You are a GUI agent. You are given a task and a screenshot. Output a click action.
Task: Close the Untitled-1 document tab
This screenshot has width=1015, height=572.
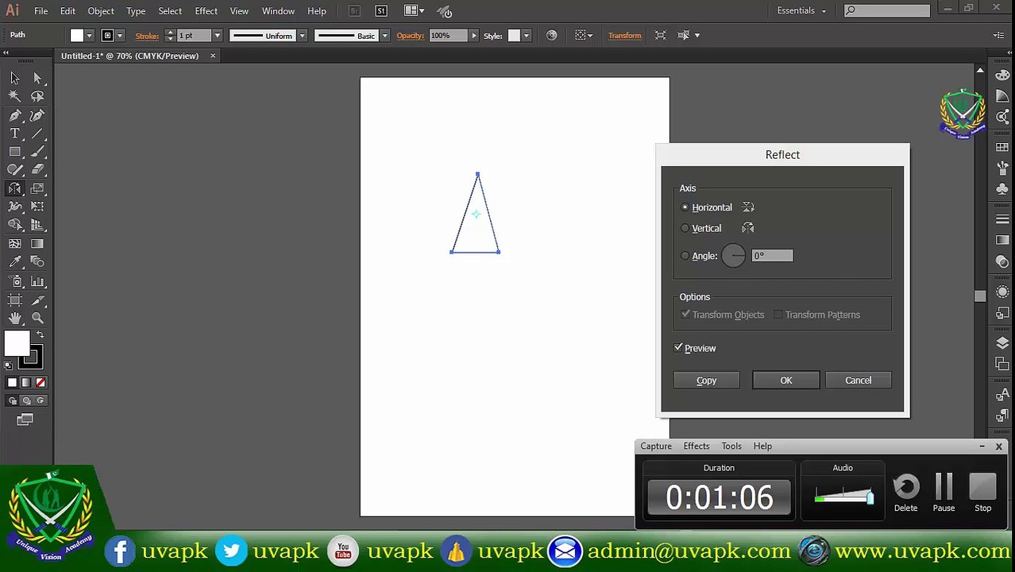(213, 56)
